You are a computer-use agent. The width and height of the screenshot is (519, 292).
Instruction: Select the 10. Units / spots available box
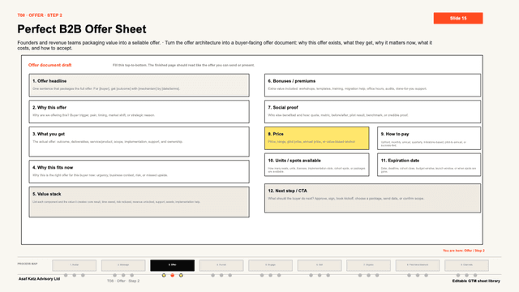(x=317, y=165)
